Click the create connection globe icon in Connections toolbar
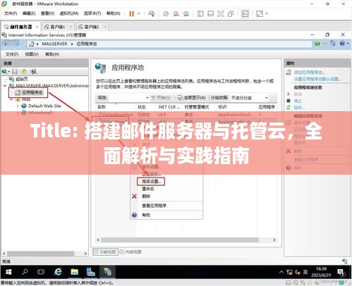The image size is (352, 286). (x=5, y=71)
